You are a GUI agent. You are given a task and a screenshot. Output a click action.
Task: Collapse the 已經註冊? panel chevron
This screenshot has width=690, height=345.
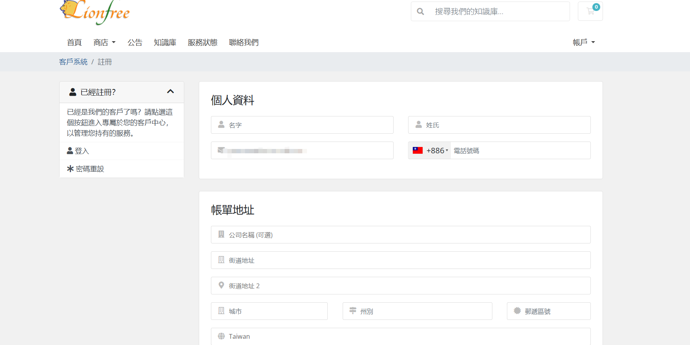170,91
